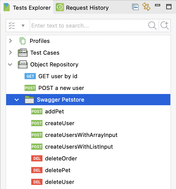Viewport: 176px width, 189px height.
Task: Click the Collapse All icon in panel header
Action: pyautogui.click(x=135, y=7)
